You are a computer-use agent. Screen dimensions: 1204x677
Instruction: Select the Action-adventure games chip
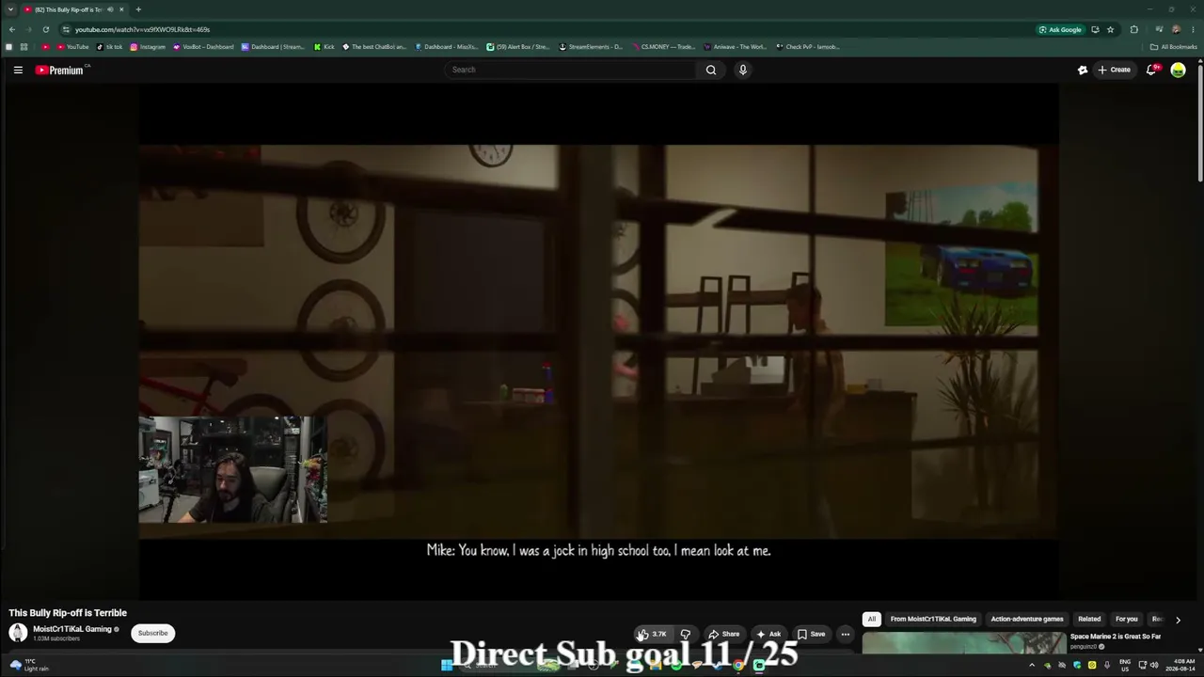1027,619
